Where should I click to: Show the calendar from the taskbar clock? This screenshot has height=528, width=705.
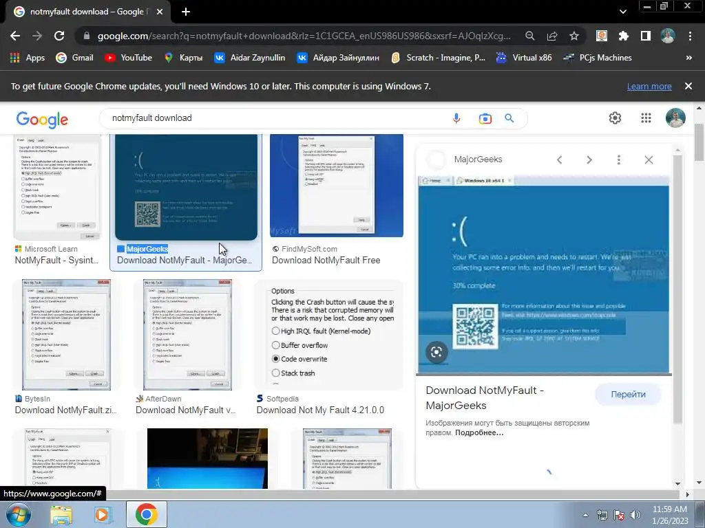pos(670,515)
